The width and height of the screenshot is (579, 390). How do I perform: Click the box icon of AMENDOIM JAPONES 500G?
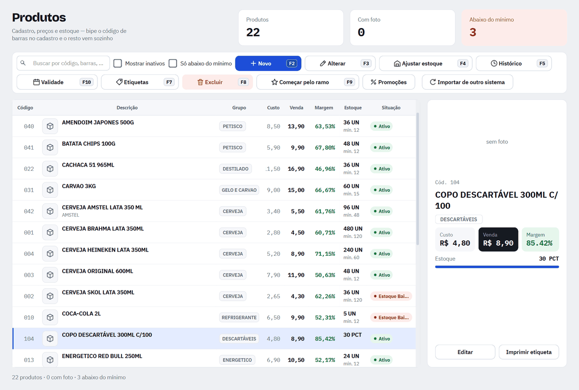[x=50, y=126]
